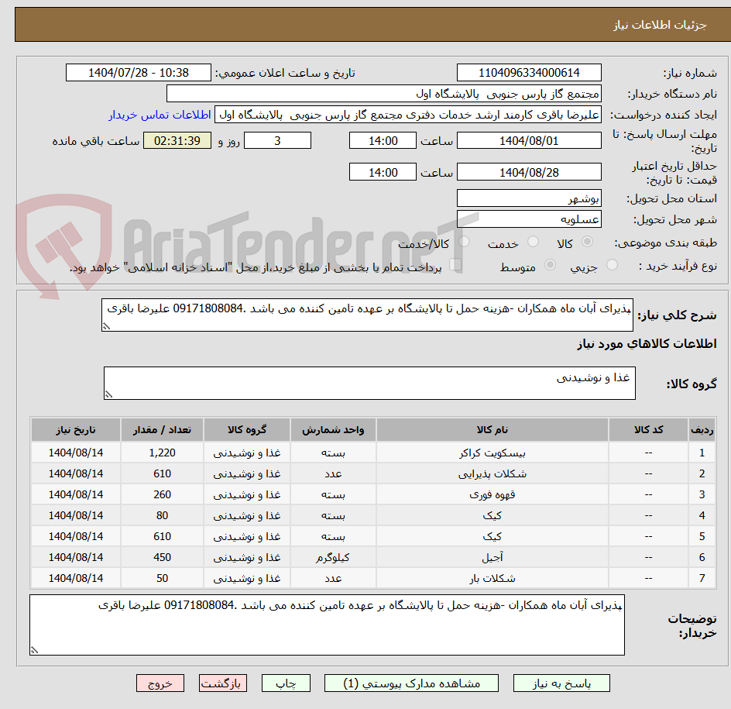The image size is (731, 709).
Task: Click the بازگشت button
Action: tap(222, 683)
